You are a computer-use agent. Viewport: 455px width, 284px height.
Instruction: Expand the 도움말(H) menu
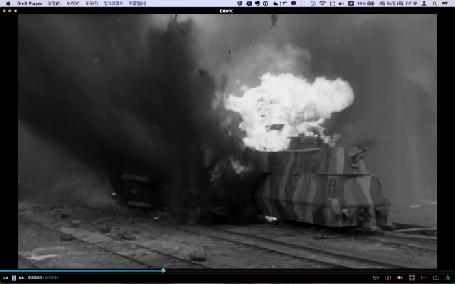coord(137,3)
